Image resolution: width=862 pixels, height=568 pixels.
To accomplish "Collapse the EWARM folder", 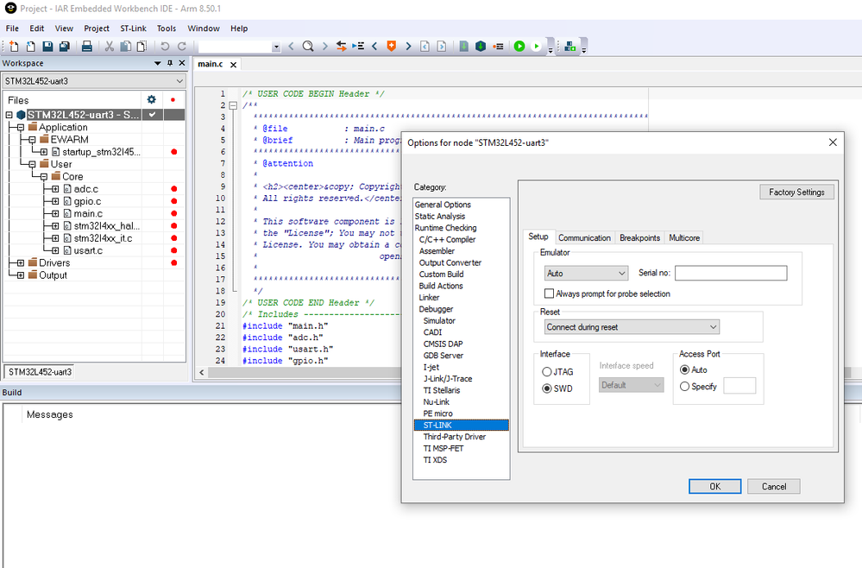I will coord(32,140).
